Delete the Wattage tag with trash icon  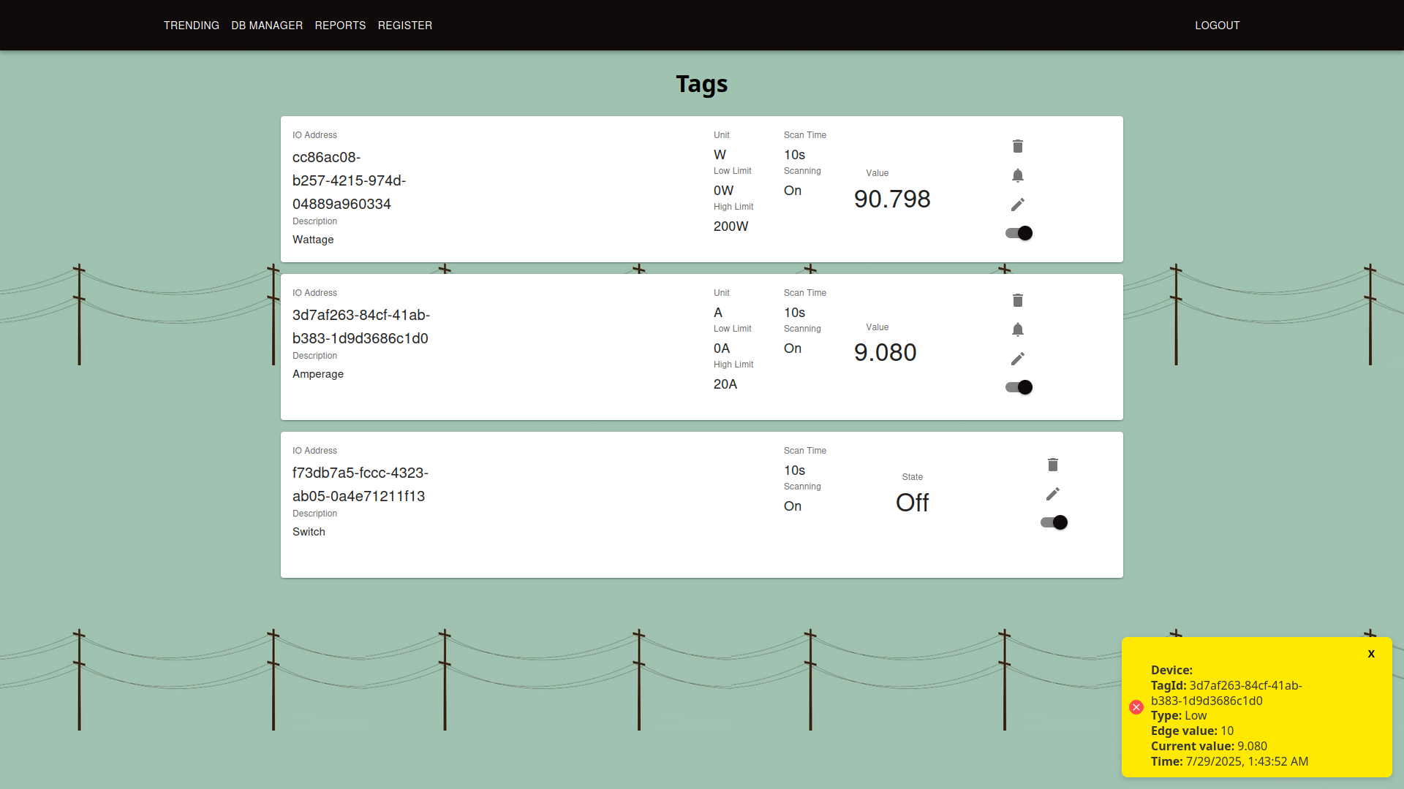pos(1017,146)
